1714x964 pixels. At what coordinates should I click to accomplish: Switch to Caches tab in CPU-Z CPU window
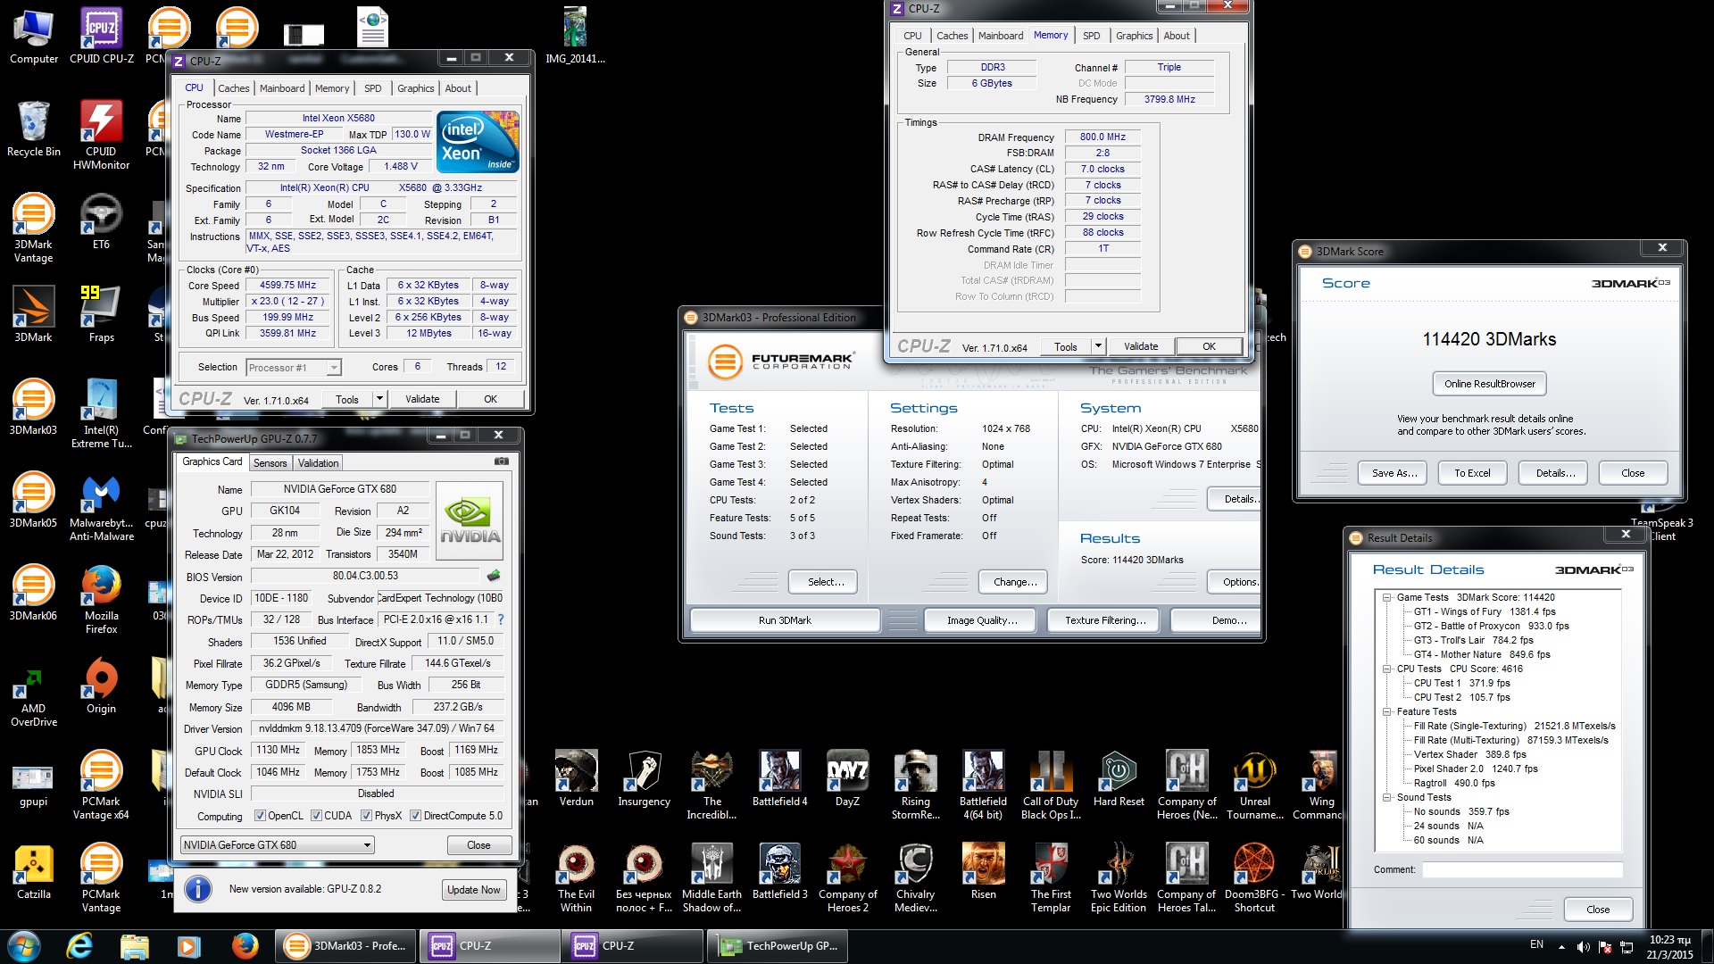pyautogui.click(x=234, y=88)
